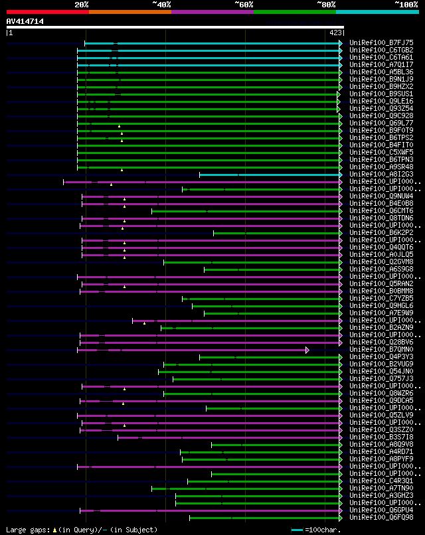The width and height of the screenshot is (425, 535).
Task: Open hit UniRef100_Q93Z54
Action: coord(381,108)
